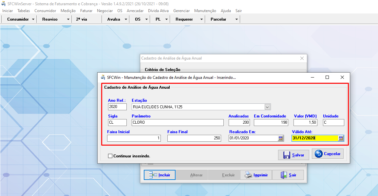Open calendar picker for Realizado Em date
Viewport: 378px width, 196px height.
[280, 138]
